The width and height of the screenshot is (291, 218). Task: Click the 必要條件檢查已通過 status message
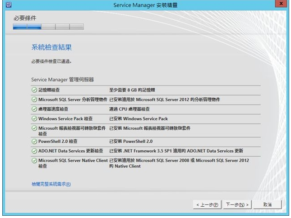pos(51,61)
